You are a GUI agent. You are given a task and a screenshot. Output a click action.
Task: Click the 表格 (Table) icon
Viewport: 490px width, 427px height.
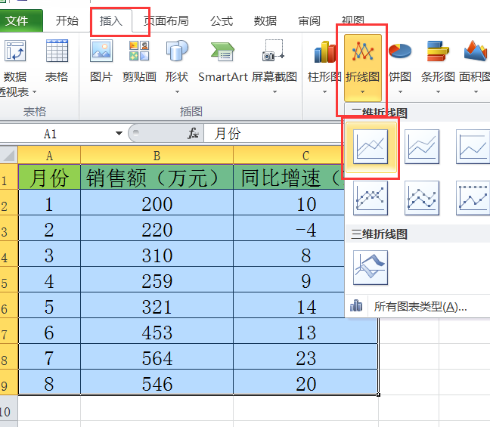pyautogui.click(x=57, y=60)
